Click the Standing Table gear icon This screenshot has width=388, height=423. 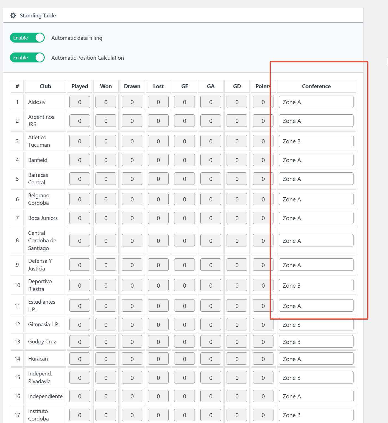[13, 15]
